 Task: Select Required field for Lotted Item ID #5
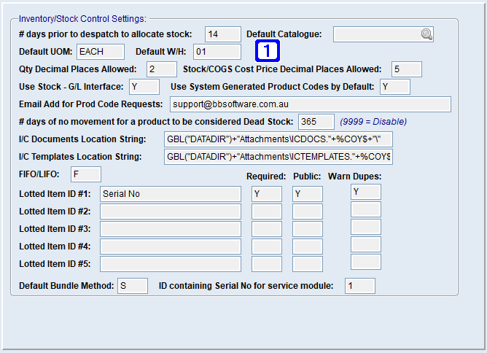(x=267, y=264)
